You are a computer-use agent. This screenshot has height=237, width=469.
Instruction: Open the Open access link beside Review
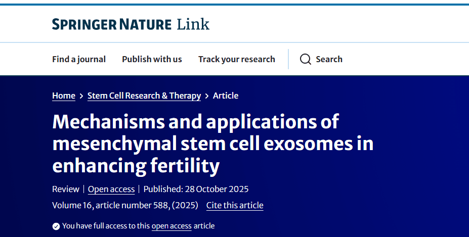pos(111,189)
